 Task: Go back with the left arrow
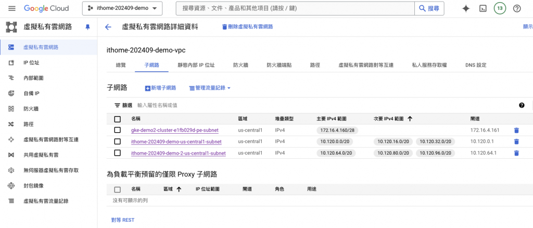(x=108, y=27)
